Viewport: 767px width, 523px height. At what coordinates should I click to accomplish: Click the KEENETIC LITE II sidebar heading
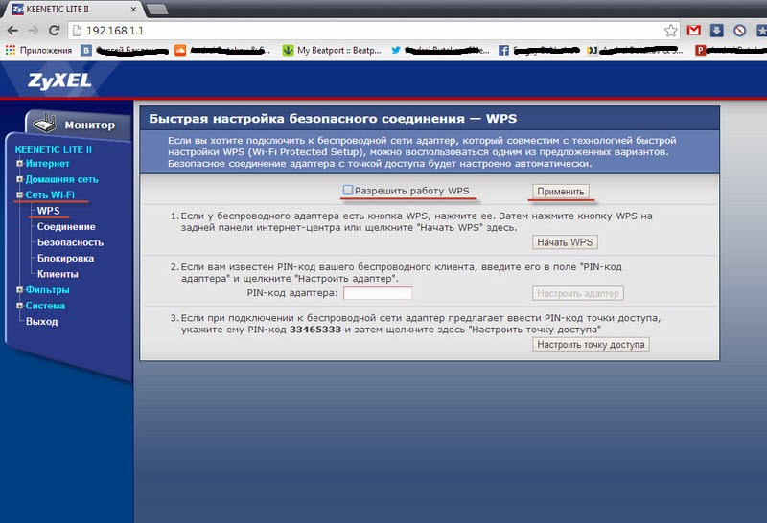point(54,149)
